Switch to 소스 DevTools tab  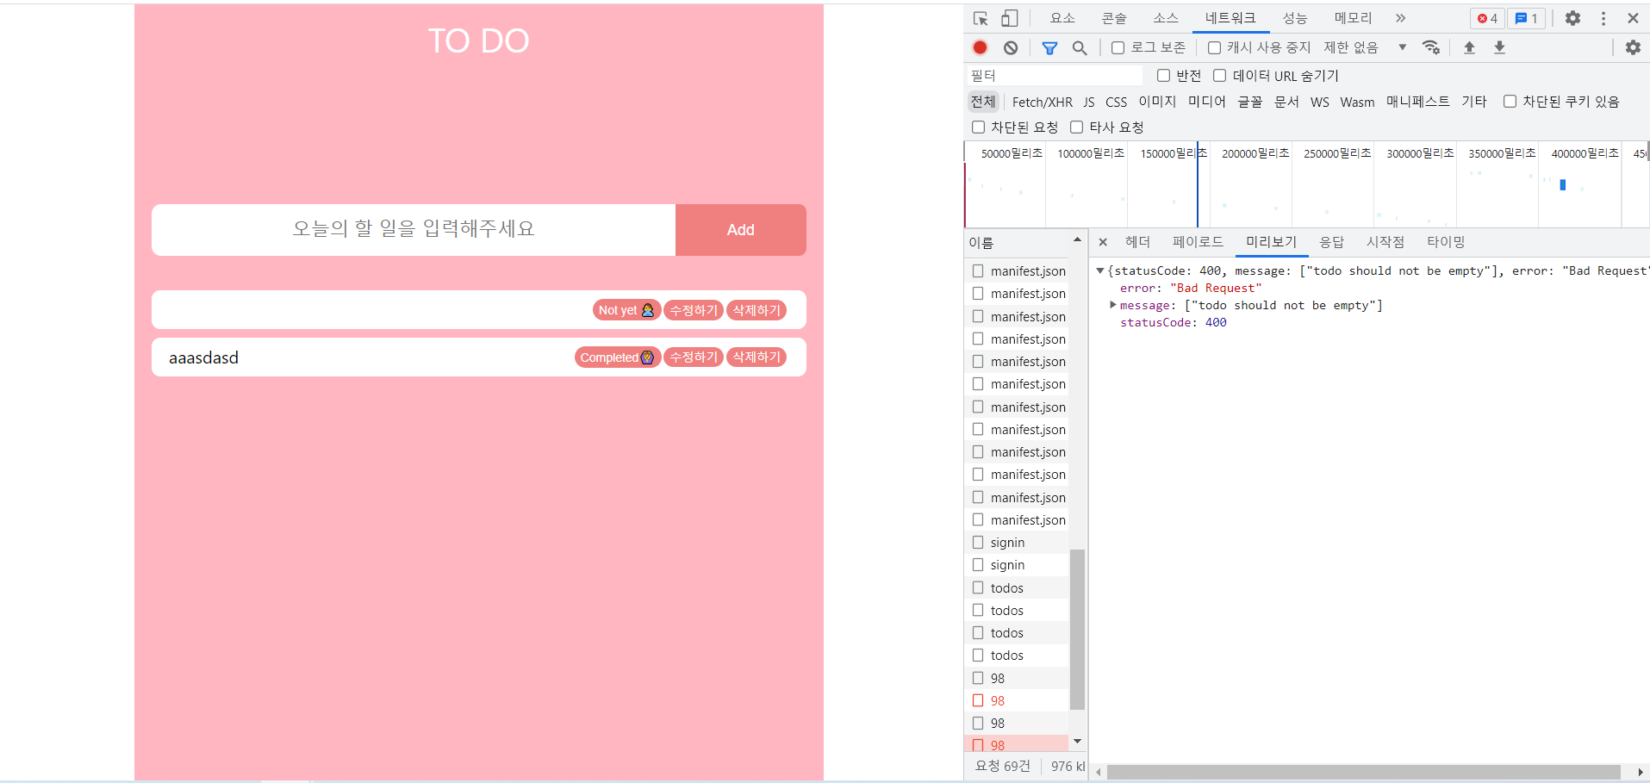pyautogui.click(x=1166, y=18)
